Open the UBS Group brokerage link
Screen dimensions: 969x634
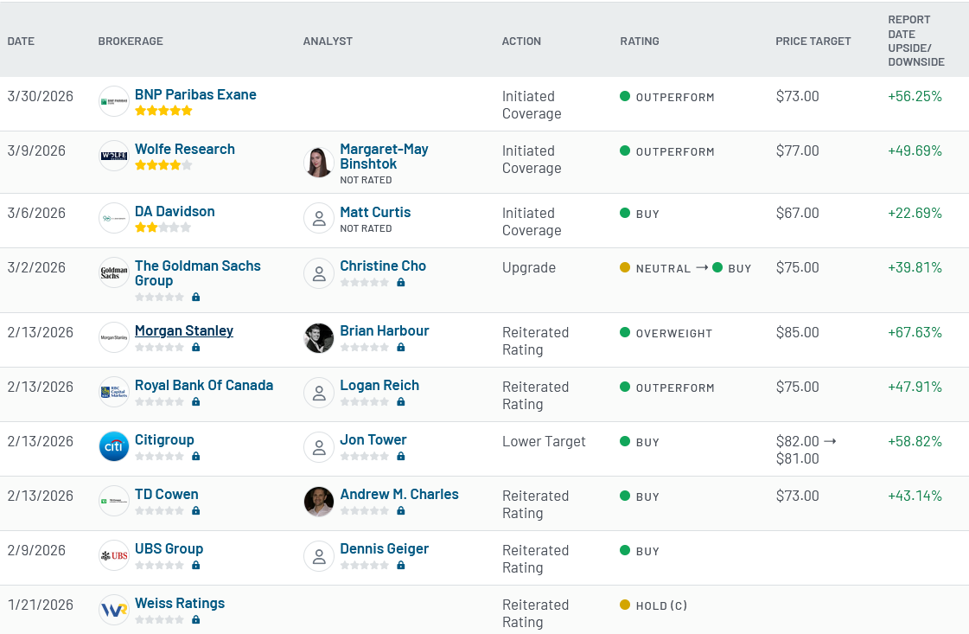[x=169, y=548]
